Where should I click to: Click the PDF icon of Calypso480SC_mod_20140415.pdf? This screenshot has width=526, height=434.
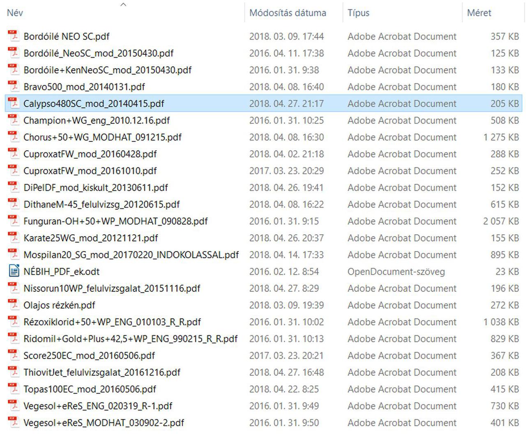14,104
